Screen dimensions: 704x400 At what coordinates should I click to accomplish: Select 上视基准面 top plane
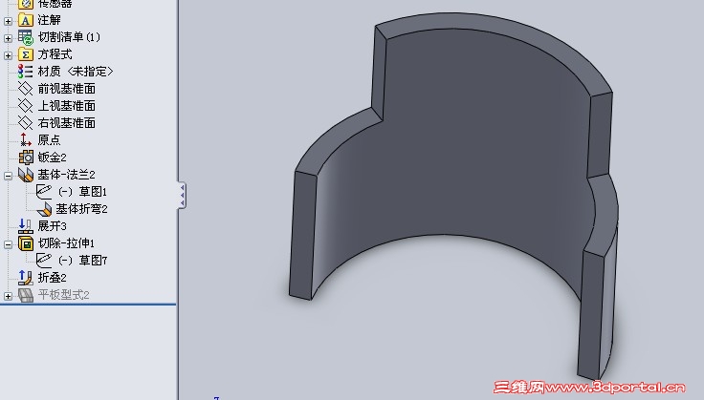click(x=66, y=106)
